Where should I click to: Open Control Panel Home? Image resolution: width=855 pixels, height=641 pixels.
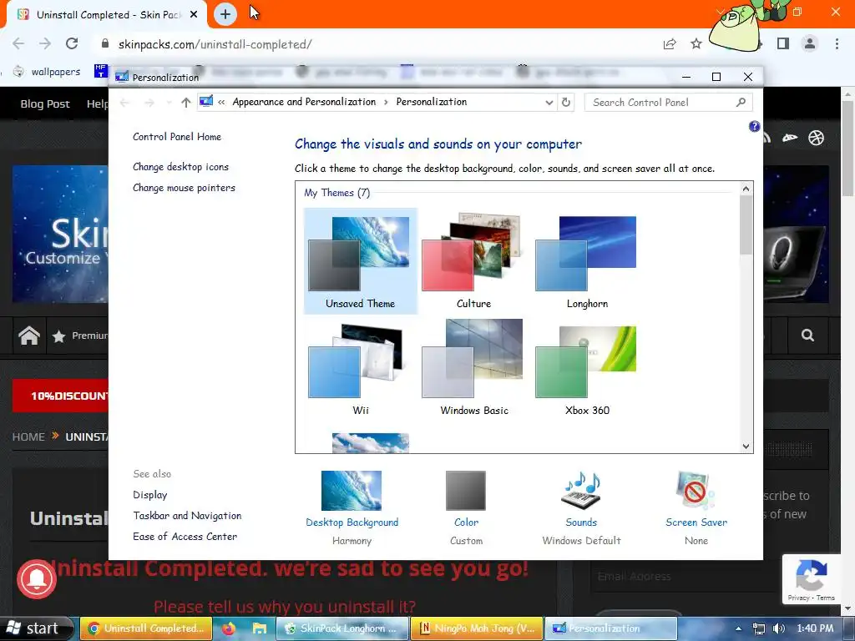177,137
